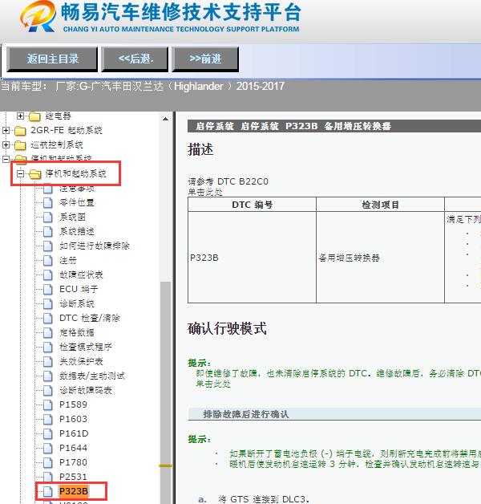Select 诊断系统 in the tree
Image resolution: width=481 pixels, height=504 pixels.
77,303
